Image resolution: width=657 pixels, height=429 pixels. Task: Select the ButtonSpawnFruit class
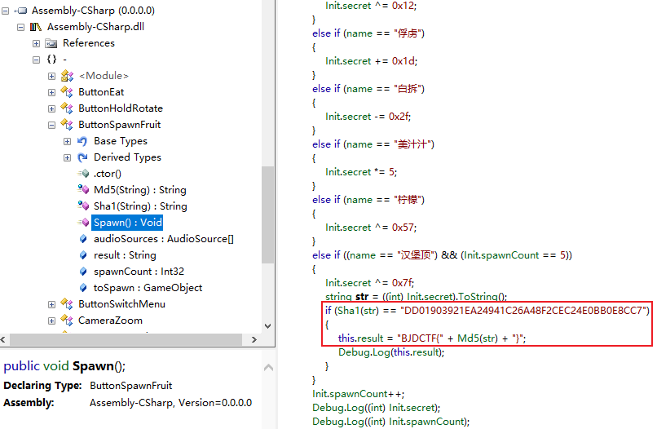coord(119,125)
